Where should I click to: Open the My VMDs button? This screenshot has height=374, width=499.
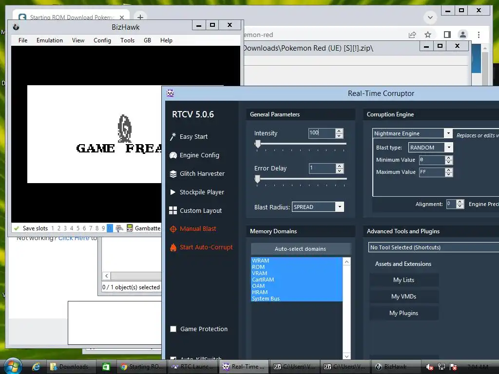pos(404,297)
